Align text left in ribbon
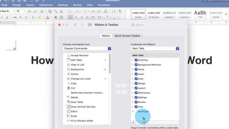The height and width of the screenshot is (129, 229). [70, 17]
